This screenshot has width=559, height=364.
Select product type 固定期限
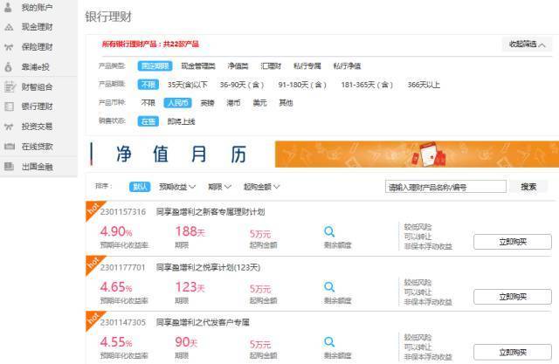(155, 65)
